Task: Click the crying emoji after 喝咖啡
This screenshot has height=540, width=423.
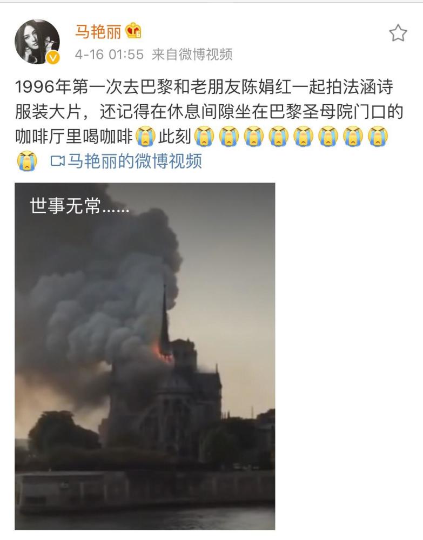Action: (145, 137)
